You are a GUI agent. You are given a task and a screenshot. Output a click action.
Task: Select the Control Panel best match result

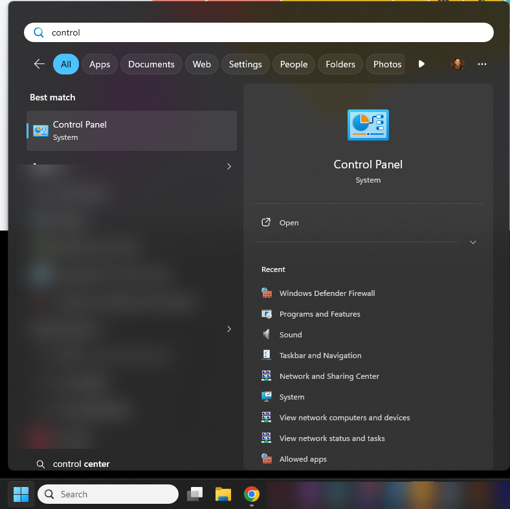pos(131,131)
